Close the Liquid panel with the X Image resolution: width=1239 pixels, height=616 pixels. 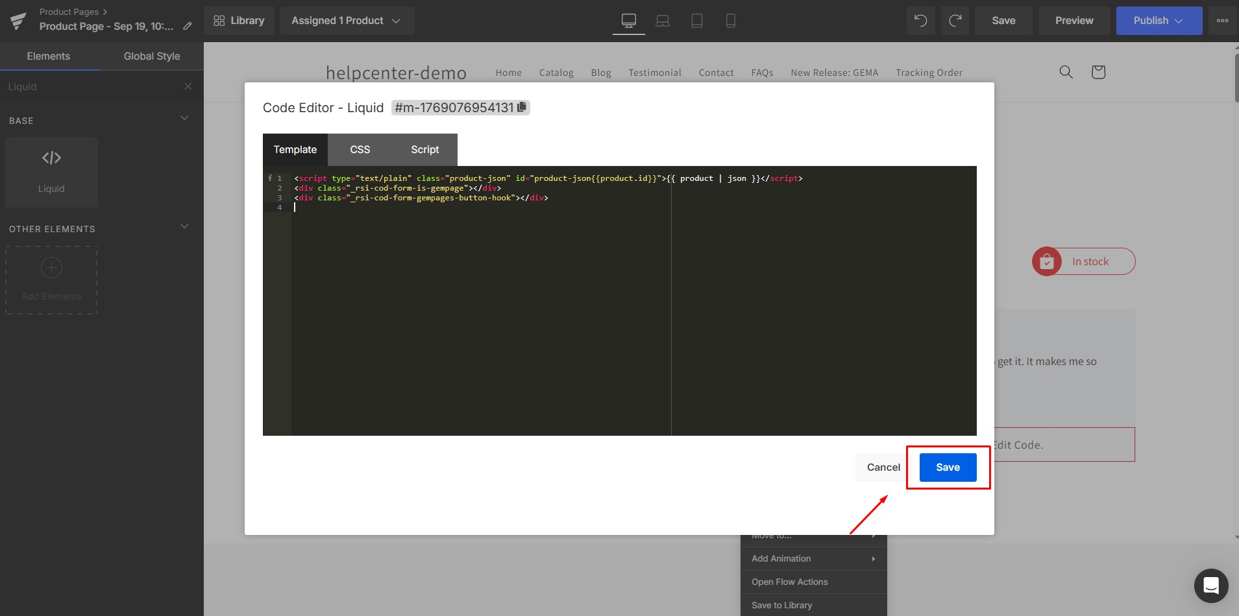tap(188, 86)
